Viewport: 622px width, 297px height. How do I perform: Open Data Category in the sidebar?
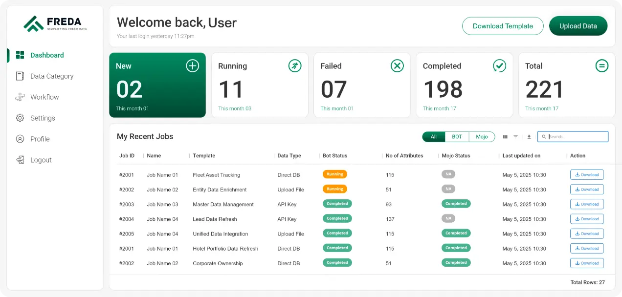click(51, 76)
